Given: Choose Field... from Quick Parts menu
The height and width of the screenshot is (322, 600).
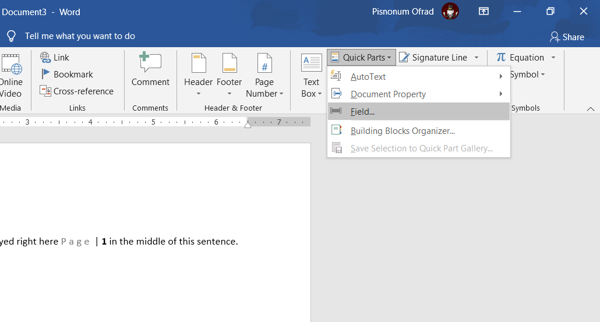Looking at the screenshot, I should (x=419, y=111).
